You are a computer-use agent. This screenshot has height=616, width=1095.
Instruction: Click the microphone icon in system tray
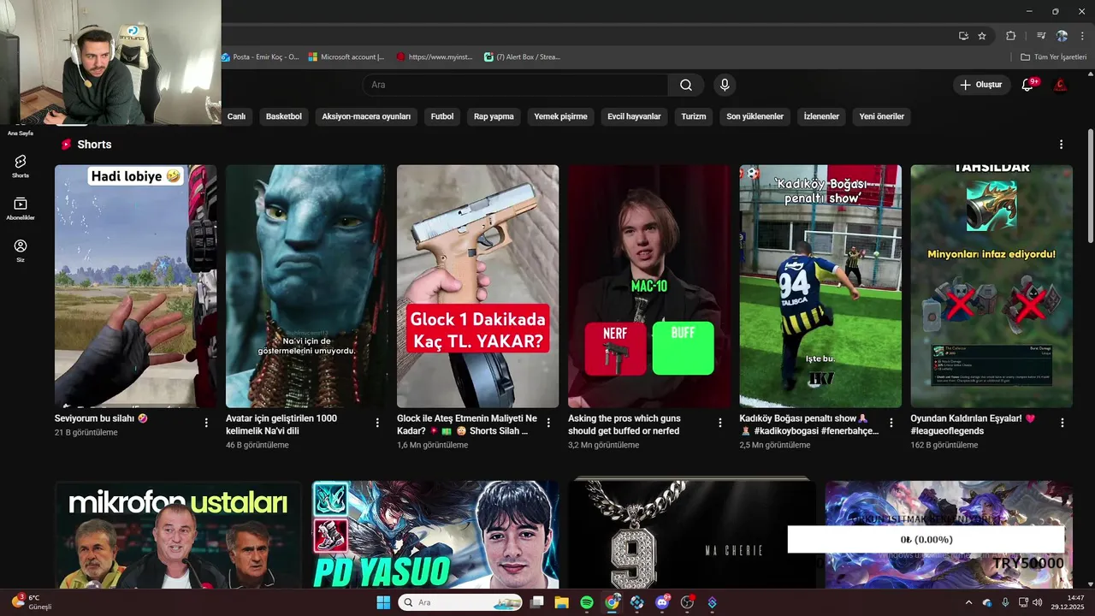click(x=1005, y=602)
